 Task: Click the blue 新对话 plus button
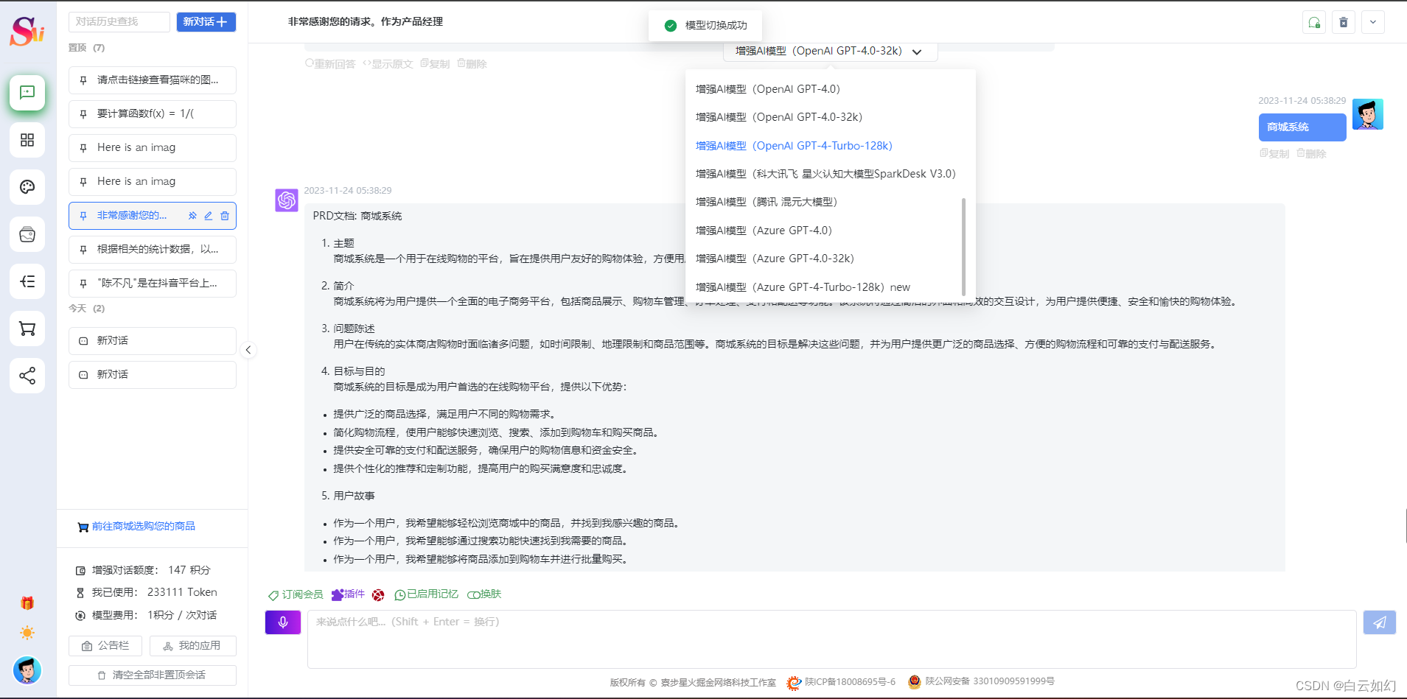206,22
